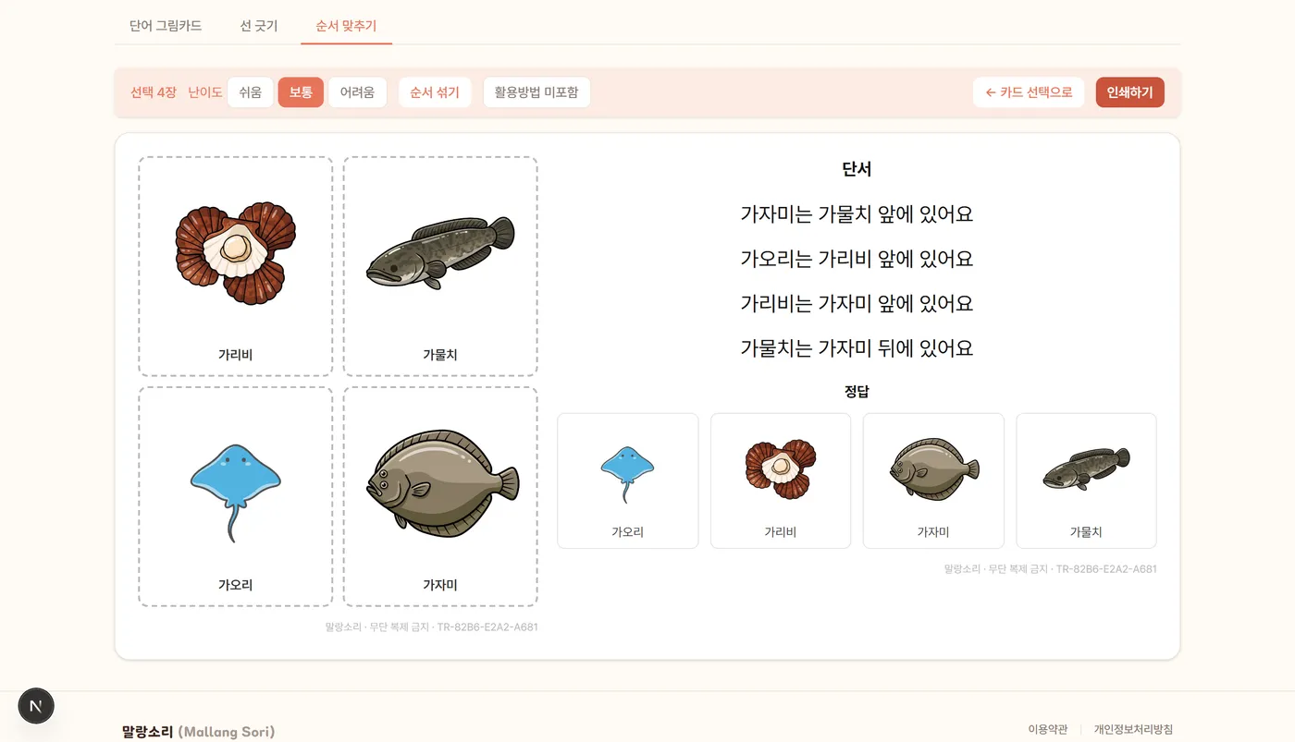Image resolution: width=1295 pixels, height=742 pixels.
Task: Click the scallop image in 가리비 card
Action: [236, 253]
